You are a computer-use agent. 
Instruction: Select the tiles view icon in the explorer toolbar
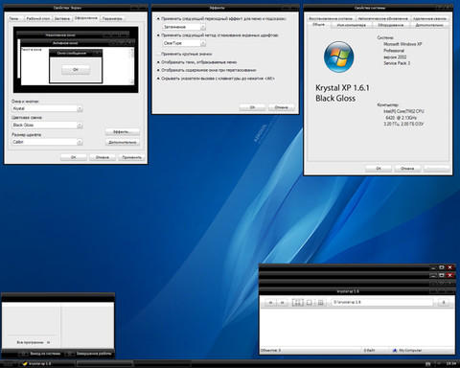tap(298, 302)
